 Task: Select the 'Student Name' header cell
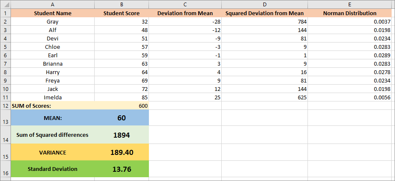[53, 13]
